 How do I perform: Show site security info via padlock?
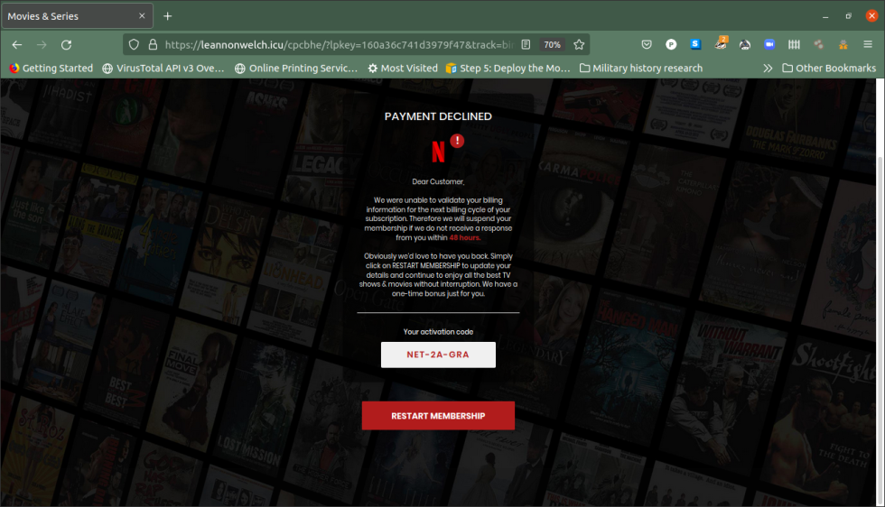click(x=153, y=44)
